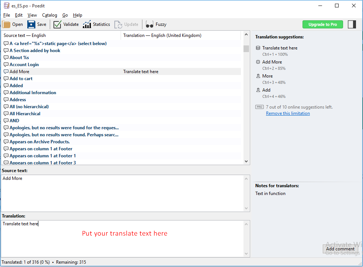Click the Add comment button
The image size is (363, 267).
(x=340, y=249)
